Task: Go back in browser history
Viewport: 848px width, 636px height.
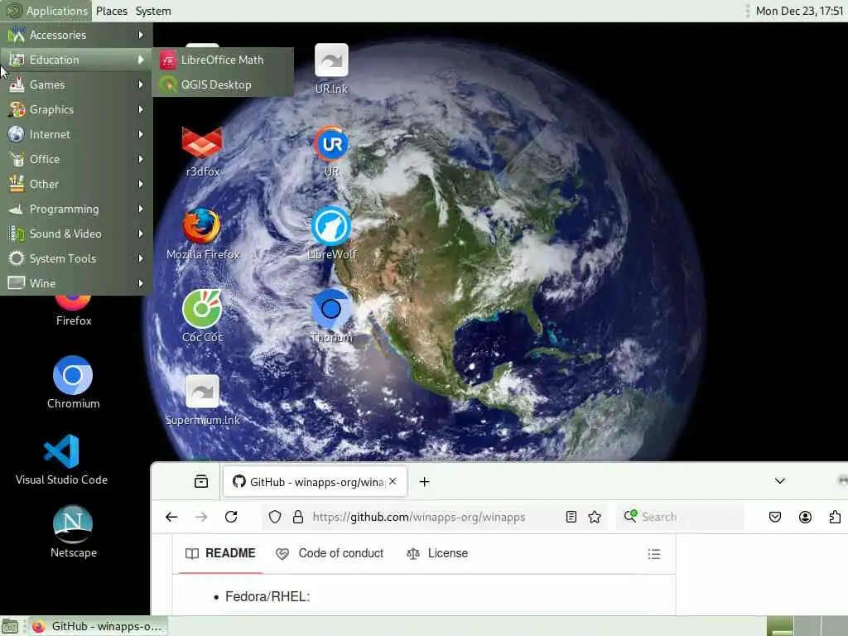Action: (171, 517)
